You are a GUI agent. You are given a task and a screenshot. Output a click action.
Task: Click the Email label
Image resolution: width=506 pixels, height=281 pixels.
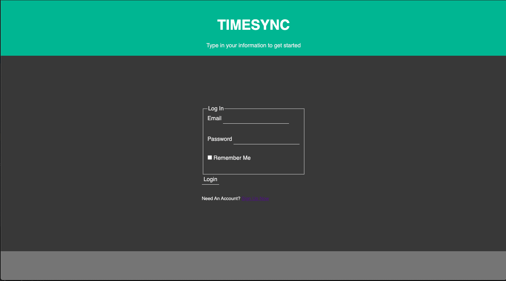214,118
